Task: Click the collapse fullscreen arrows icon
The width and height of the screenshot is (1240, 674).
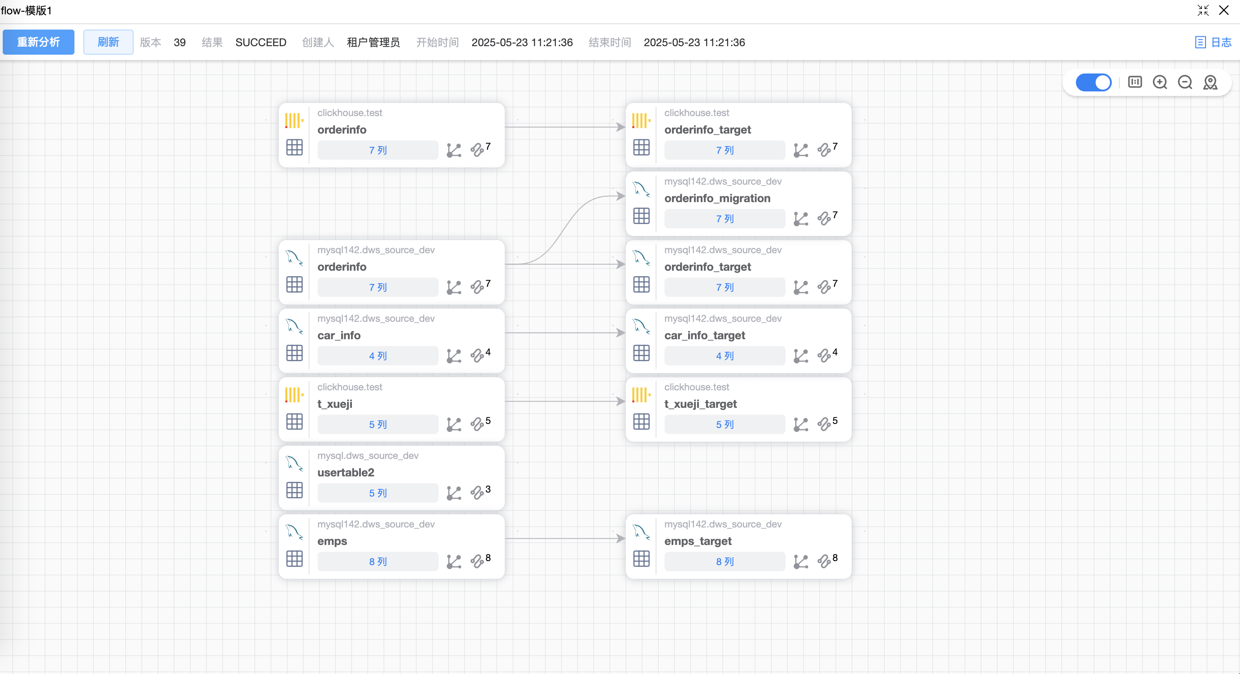Action: pyautogui.click(x=1203, y=10)
